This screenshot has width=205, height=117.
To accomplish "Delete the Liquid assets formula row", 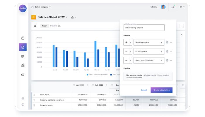I will [x=167, y=51].
